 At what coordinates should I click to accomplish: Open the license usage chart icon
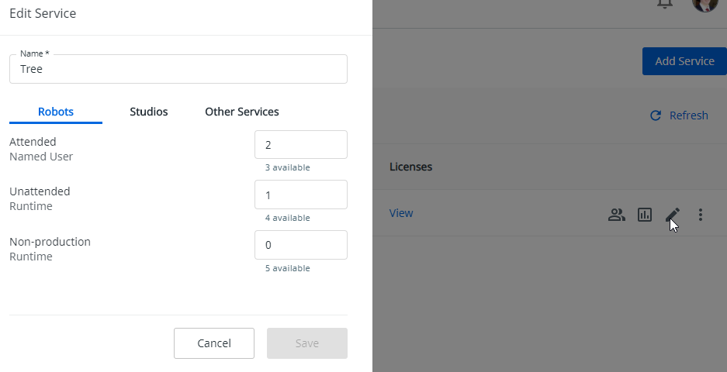click(645, 215)
